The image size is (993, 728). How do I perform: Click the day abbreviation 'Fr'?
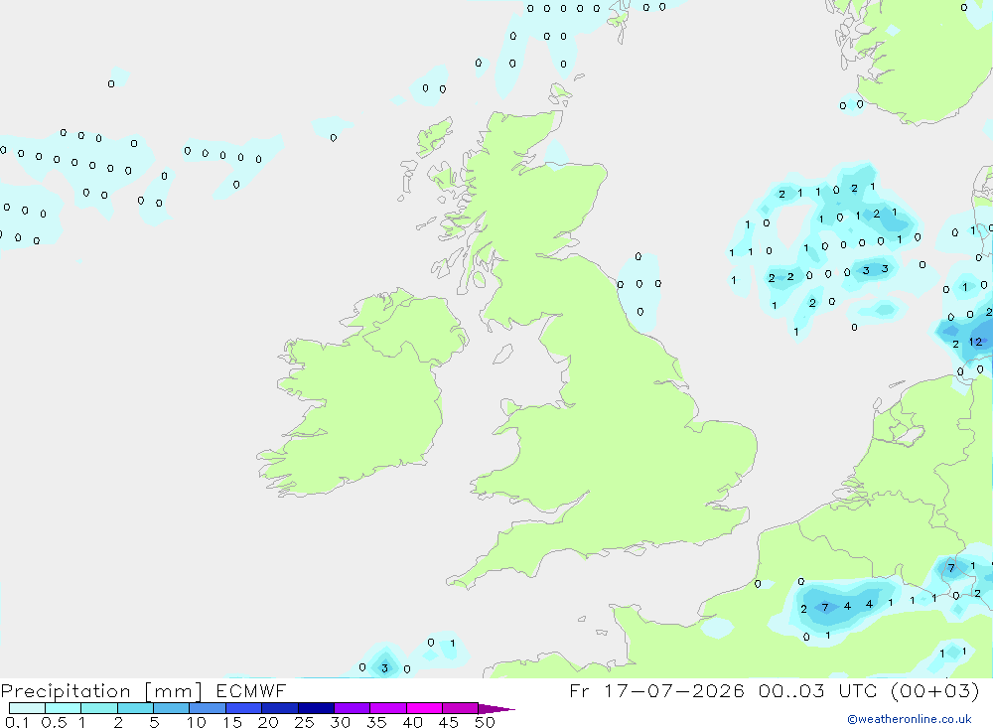click(x=579, y=690)
